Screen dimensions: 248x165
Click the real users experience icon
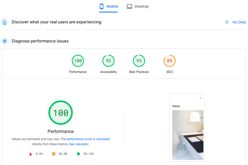click(x=5, y=22)
